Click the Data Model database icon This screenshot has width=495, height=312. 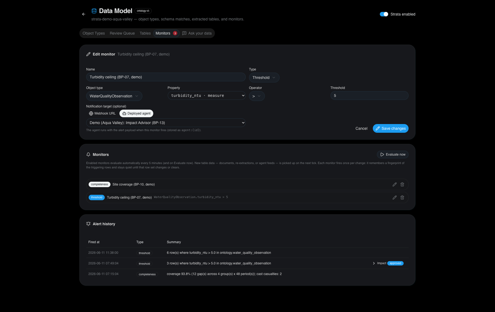click(94, 11)
